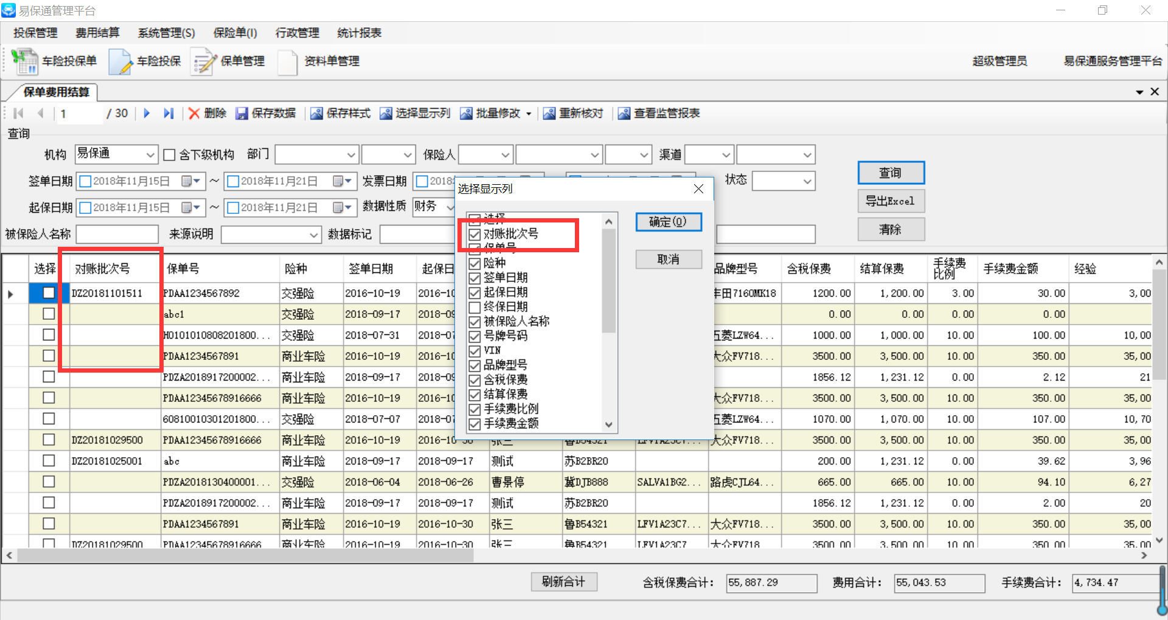Go to next page arrow icon

click(147, 114)
